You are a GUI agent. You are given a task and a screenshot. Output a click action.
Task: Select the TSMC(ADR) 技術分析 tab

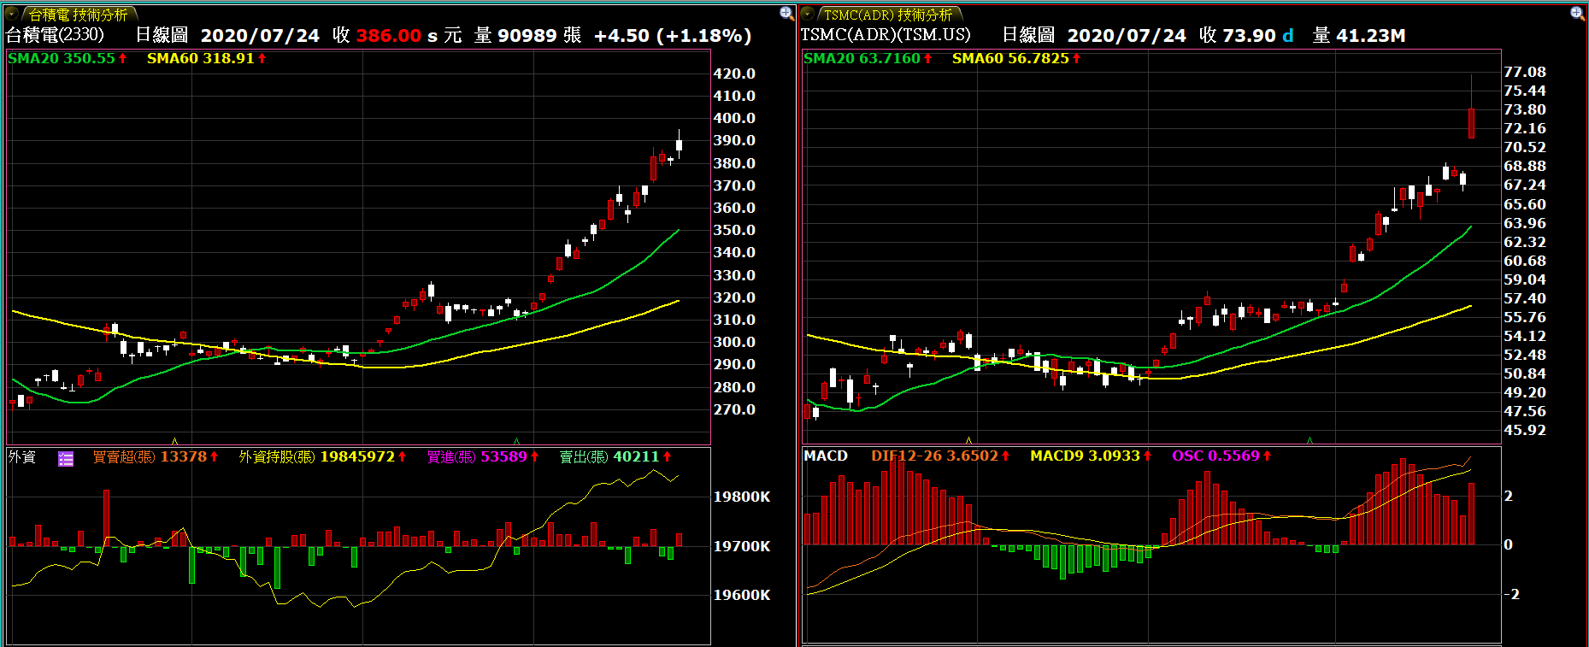(889, 15)
